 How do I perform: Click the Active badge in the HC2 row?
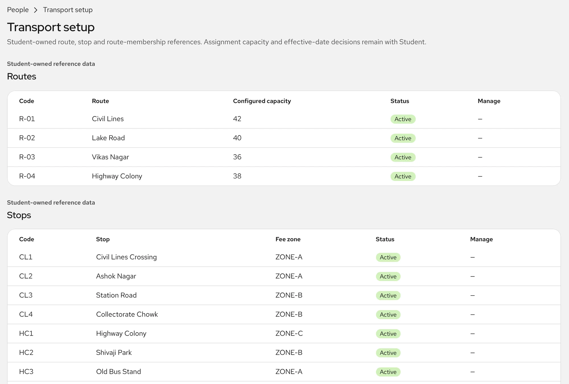388,353
